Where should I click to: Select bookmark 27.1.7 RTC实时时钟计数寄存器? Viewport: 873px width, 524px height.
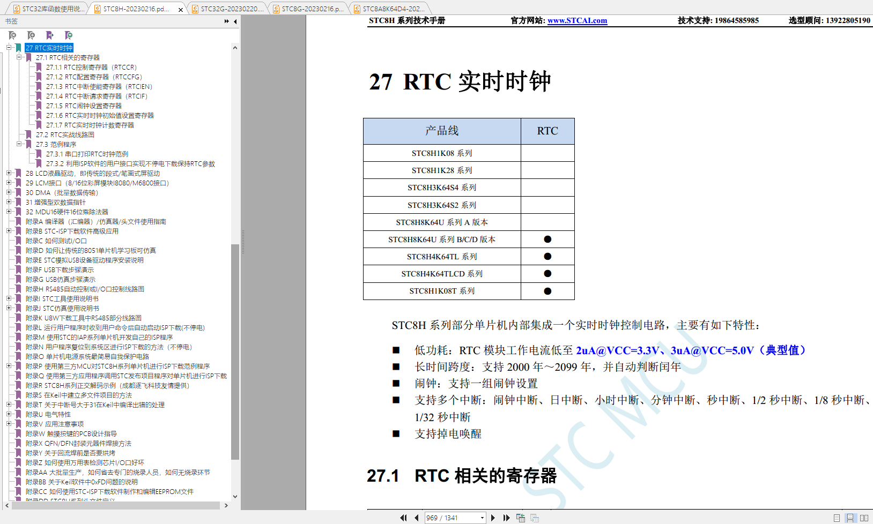[x=90, y=125]
